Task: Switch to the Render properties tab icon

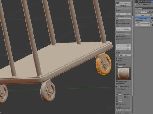Action: pyautogui.click(x=140, y=2)
